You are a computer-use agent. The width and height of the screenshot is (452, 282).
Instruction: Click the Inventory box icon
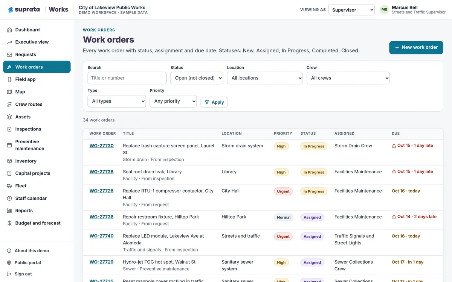coord(9,161)
